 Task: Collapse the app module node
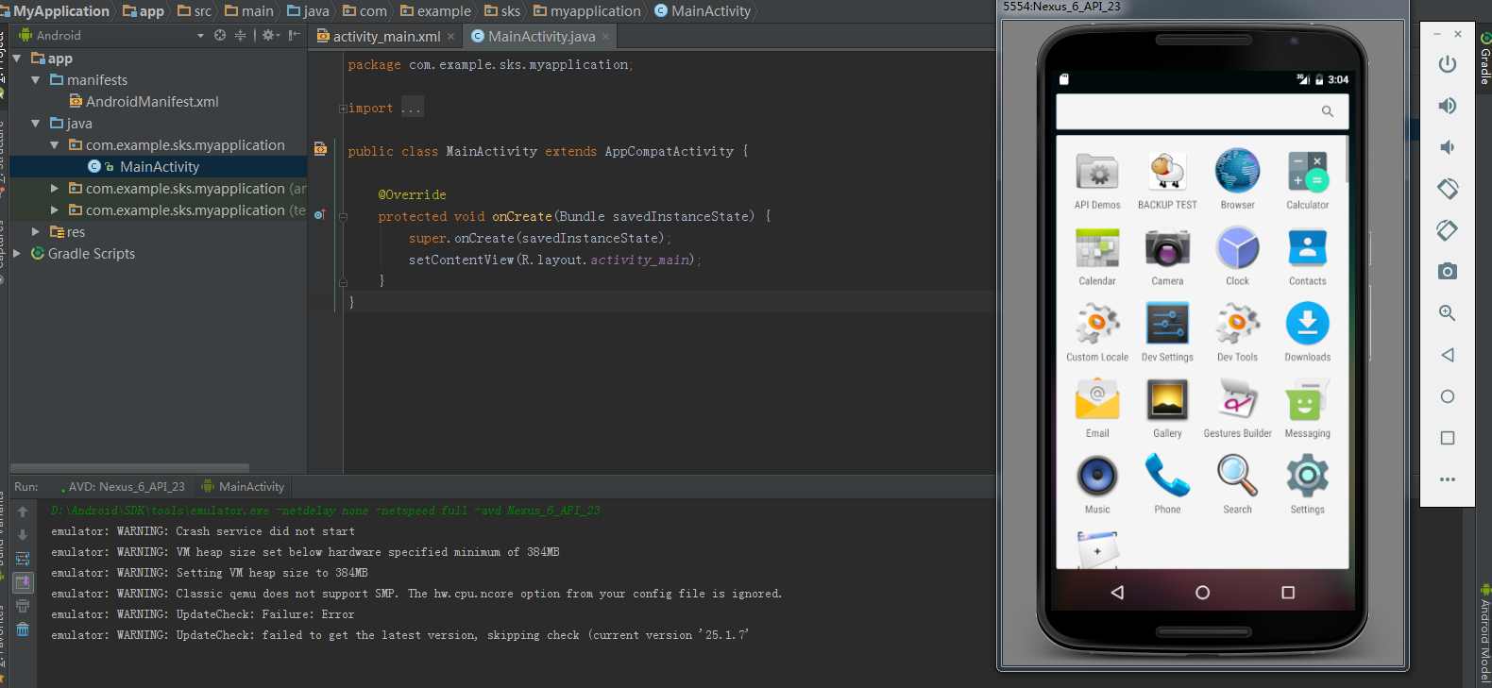tap(16, 59)
